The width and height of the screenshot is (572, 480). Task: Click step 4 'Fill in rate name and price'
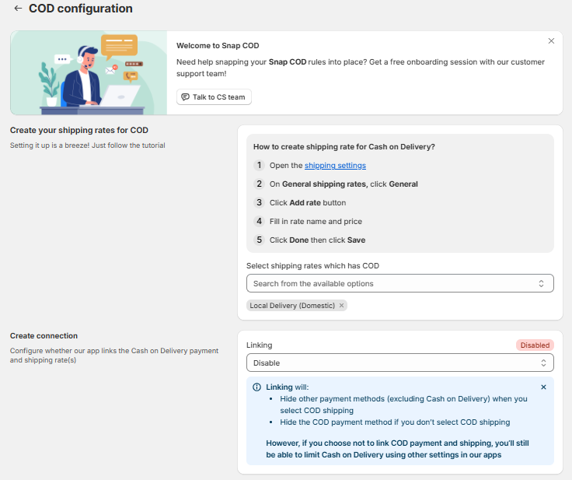[x=316, y=222]
